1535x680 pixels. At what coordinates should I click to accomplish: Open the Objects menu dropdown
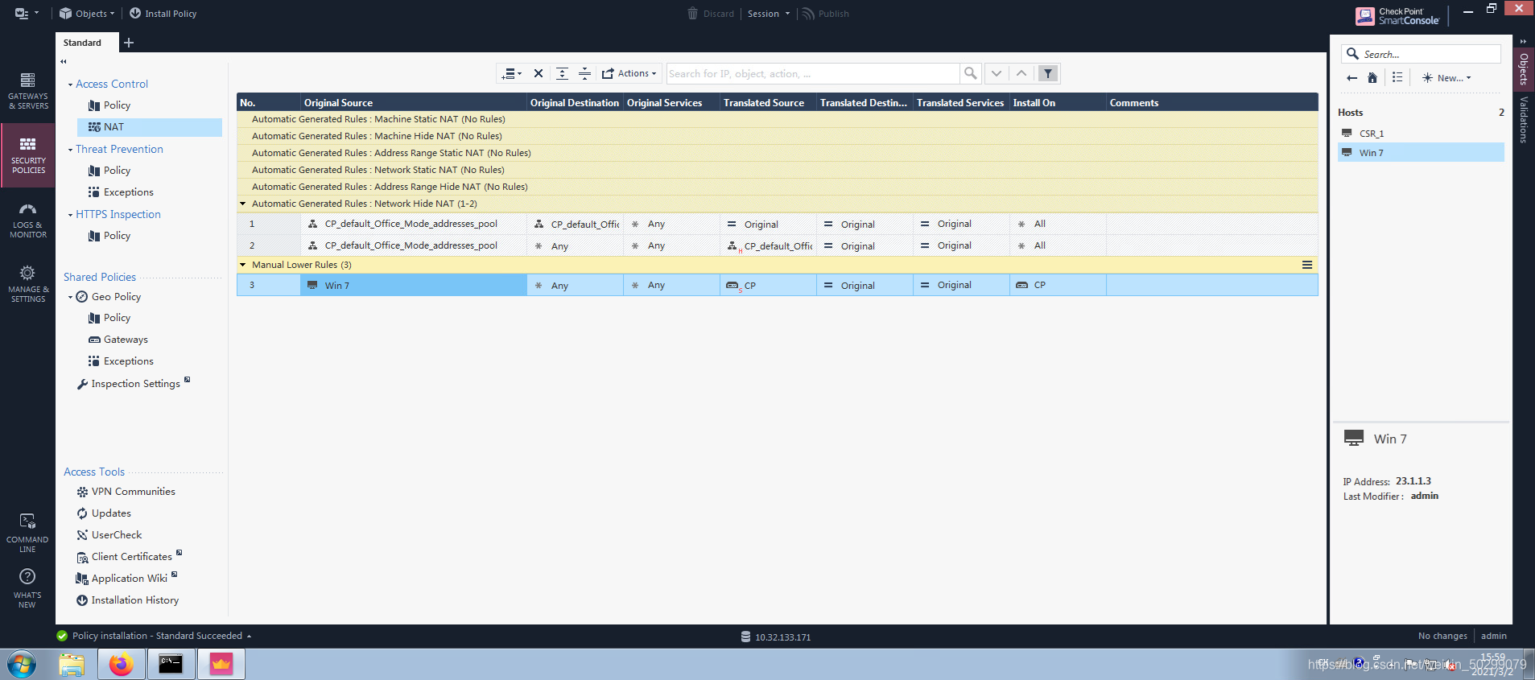[x=88, y=14]
